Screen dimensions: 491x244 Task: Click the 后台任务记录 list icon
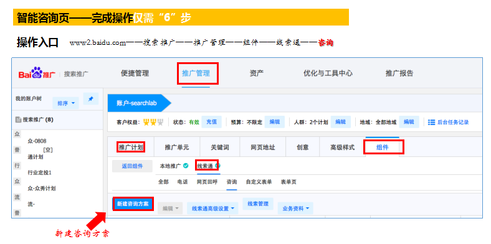pyautogui.click(x=432, y=122)
